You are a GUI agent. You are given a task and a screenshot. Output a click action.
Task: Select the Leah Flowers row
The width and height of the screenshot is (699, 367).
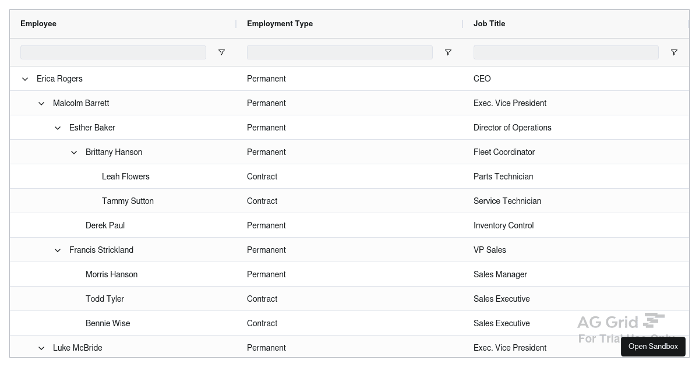[x=233, y=176]
